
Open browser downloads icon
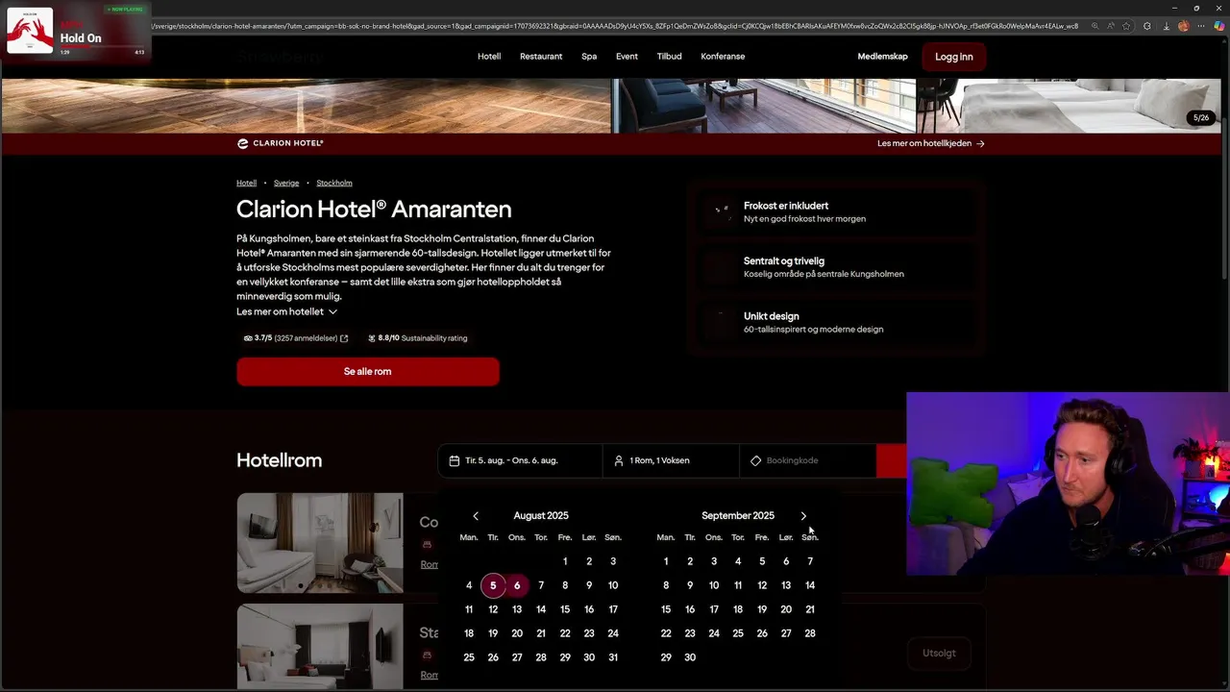(1166, 26)
